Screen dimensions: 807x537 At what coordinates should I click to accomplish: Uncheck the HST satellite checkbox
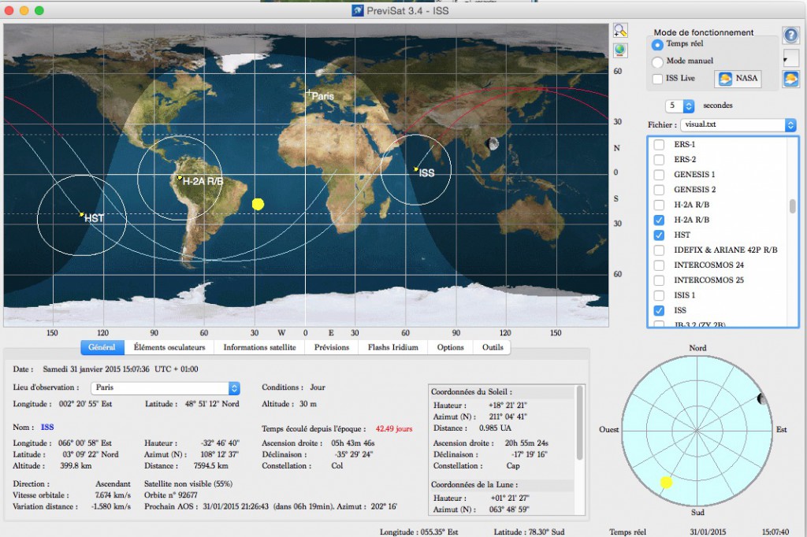coord(659,235)
